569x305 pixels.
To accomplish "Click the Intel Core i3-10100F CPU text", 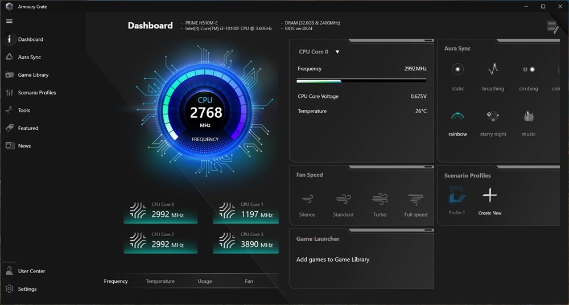I will [229, 28].
